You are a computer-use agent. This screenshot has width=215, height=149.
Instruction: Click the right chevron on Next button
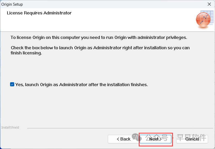pyautogui.click(x=160, y=139)
